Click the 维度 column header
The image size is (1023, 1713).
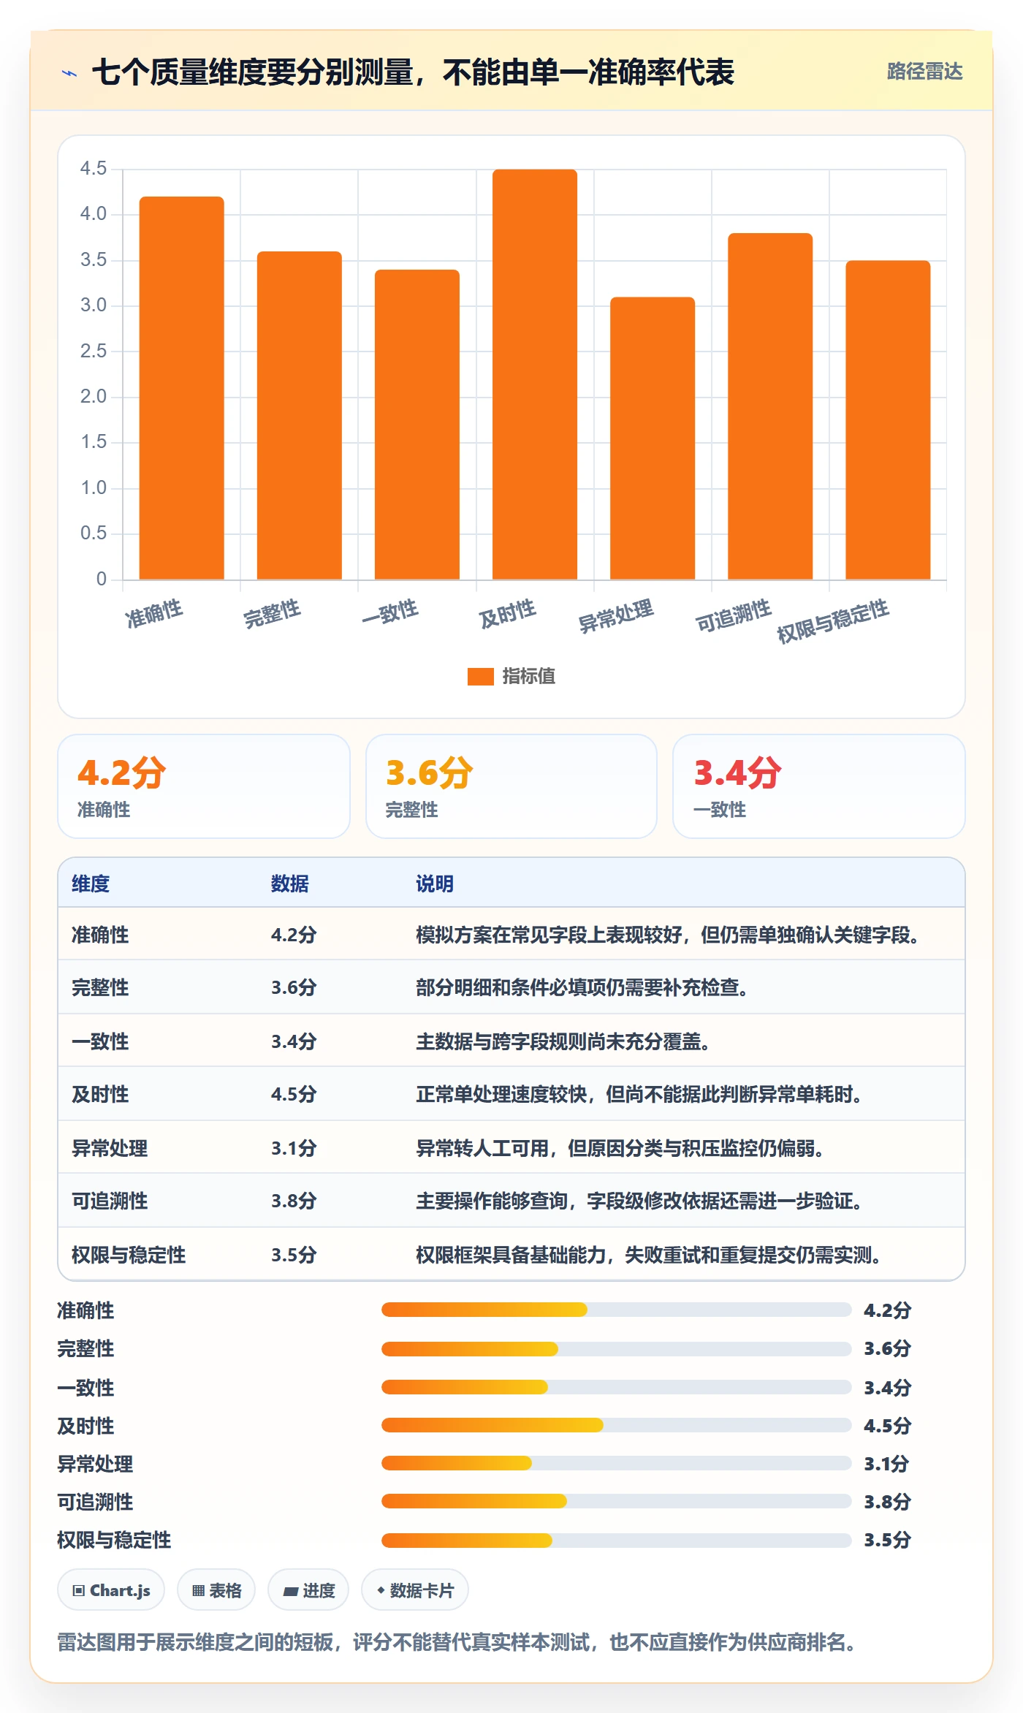91,884
